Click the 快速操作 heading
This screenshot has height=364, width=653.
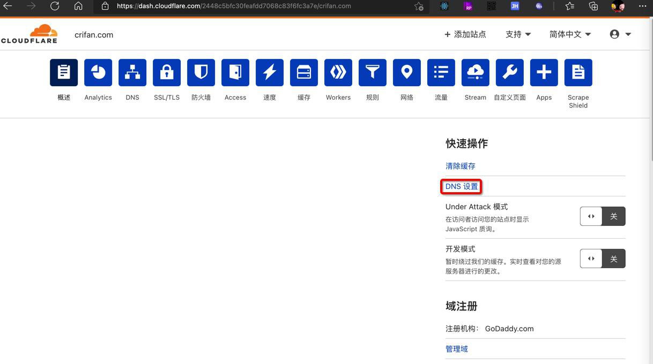(466, 143)
